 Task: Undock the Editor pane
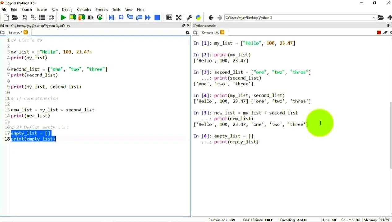183,26
